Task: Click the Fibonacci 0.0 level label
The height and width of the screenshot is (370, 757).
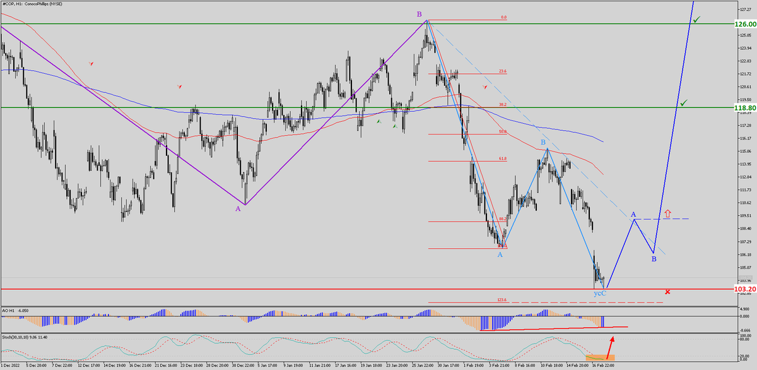Action: 503,18
